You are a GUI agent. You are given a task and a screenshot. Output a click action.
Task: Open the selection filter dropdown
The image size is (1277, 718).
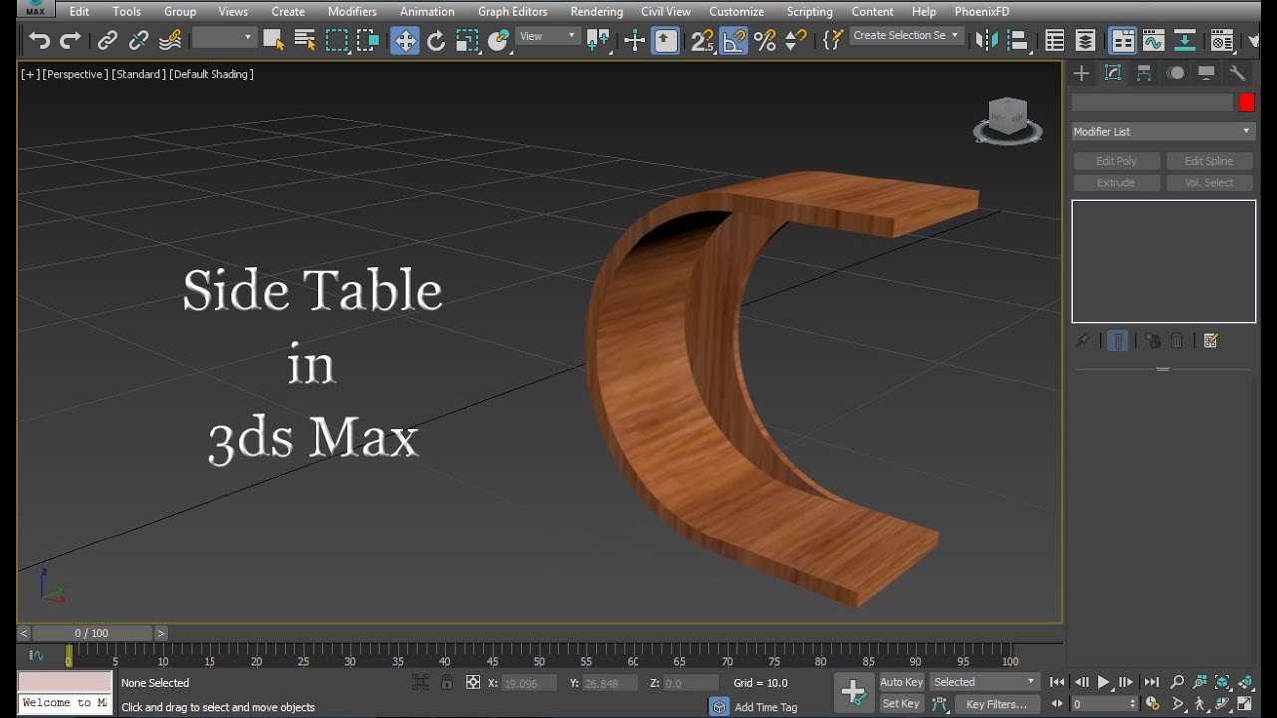pos(224,38)
